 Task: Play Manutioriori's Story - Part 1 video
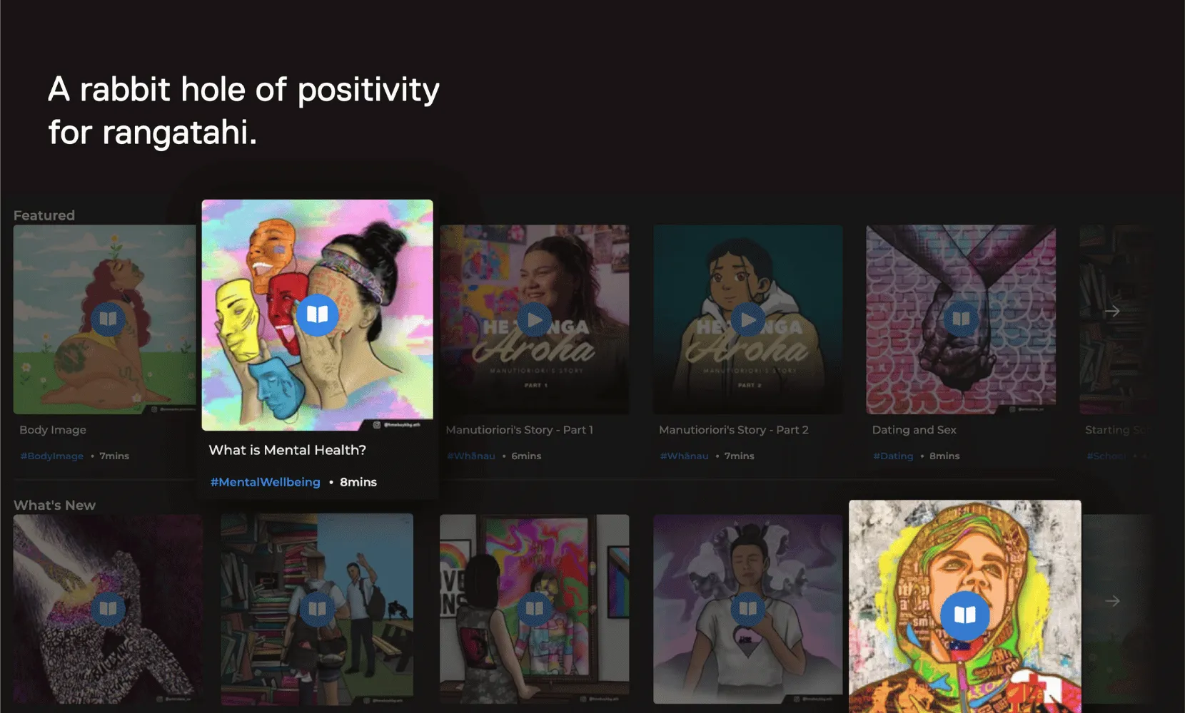pos(534,319)
